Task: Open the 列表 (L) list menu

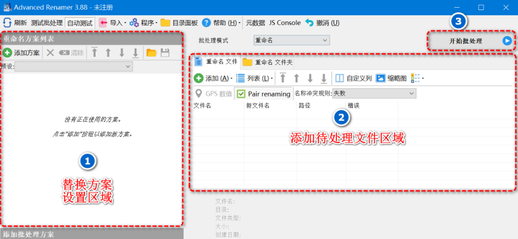Action: 255,79
